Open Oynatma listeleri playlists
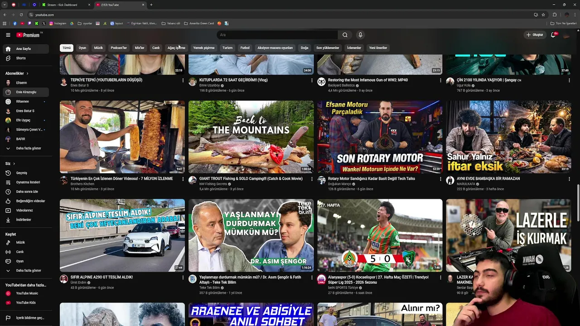 (26, 182)
